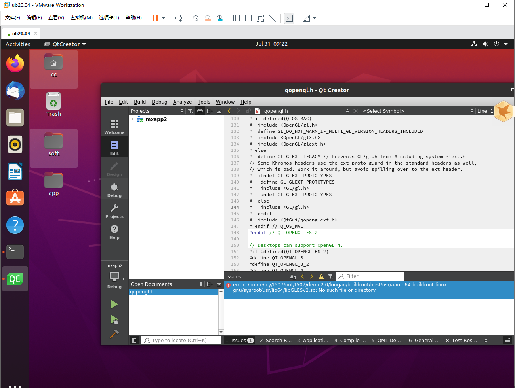Viewport: 515px width, 388px height.
Task: Open the QtCreator app menu in top bar
Action: point(65,44)
